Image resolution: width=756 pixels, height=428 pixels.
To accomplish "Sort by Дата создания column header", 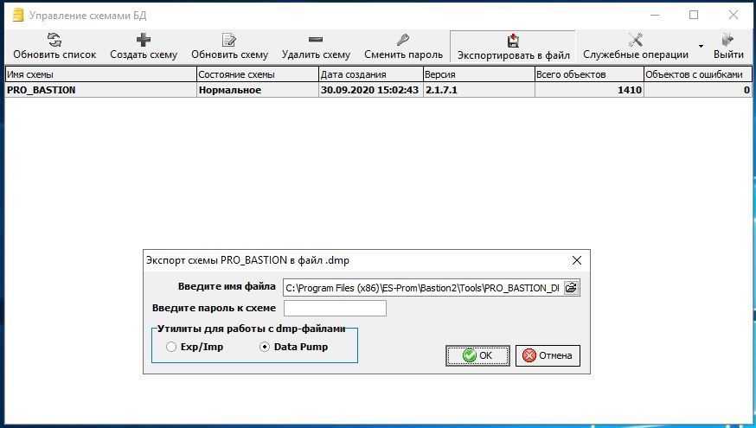I will point(369,74).
